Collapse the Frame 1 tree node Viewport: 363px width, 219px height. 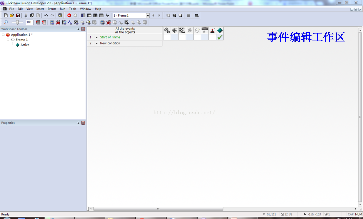tap(8, 39)
